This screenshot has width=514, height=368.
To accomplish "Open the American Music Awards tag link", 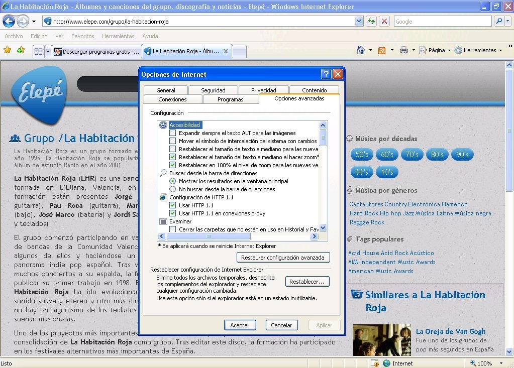I will point(380,271).
